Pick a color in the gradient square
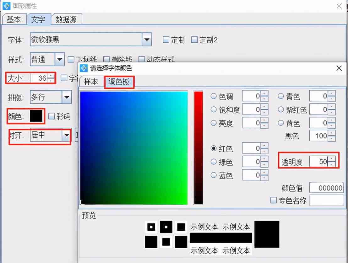This screenshot has width=348, height=263. 134,148
